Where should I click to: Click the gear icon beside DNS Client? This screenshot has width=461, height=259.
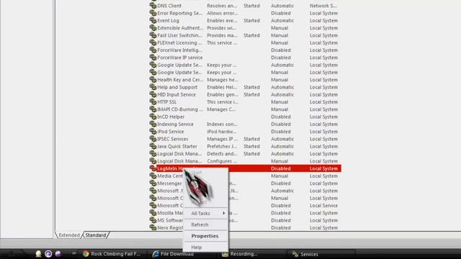click(153, 6)
